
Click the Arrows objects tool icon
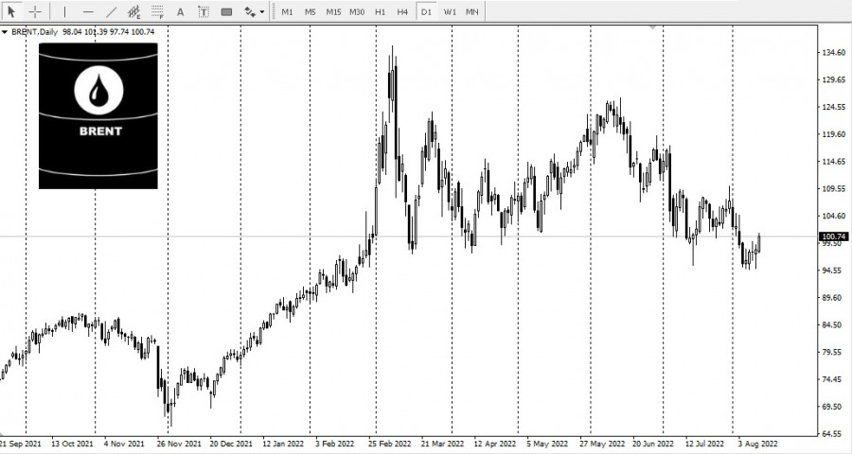(250, 11)
